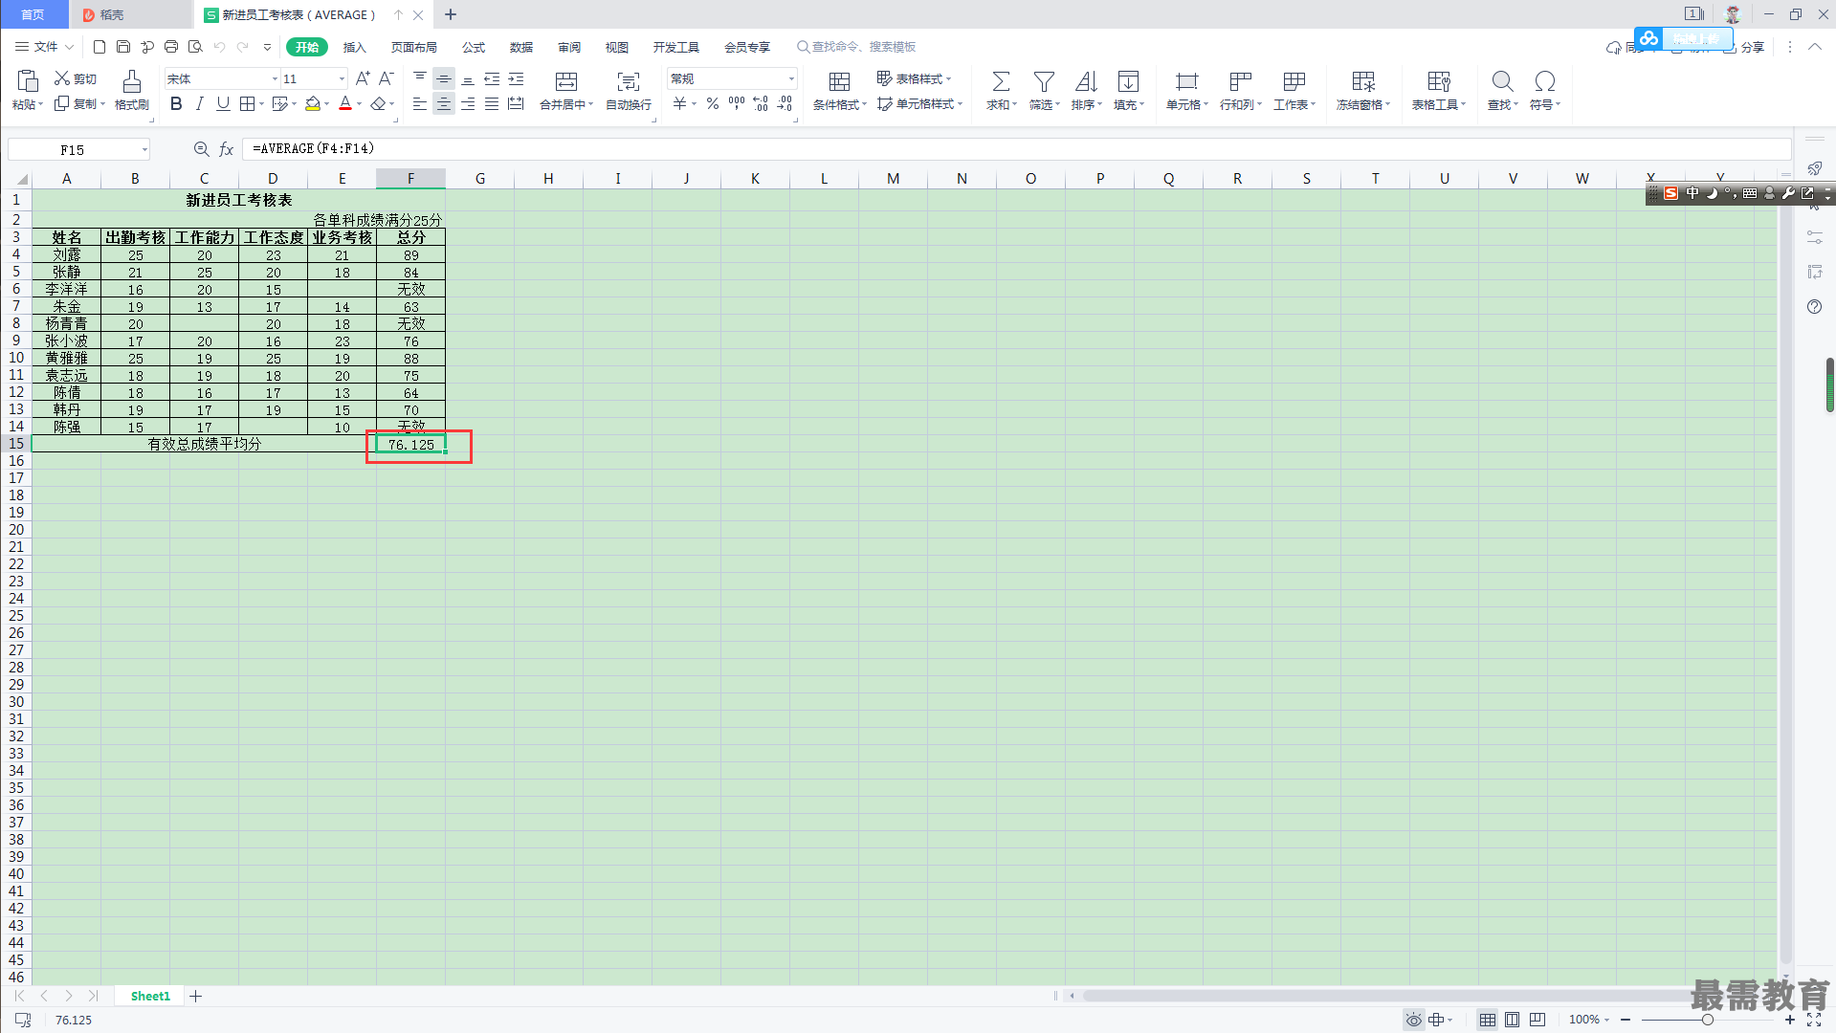Click the Decrease Font Size icon
This screenshot has height=1033, width=1836.
tap(387, 78)
